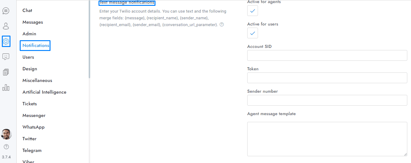411x163 pixels.
Task: Open the articles documents icon
Action: click(6, 72)
